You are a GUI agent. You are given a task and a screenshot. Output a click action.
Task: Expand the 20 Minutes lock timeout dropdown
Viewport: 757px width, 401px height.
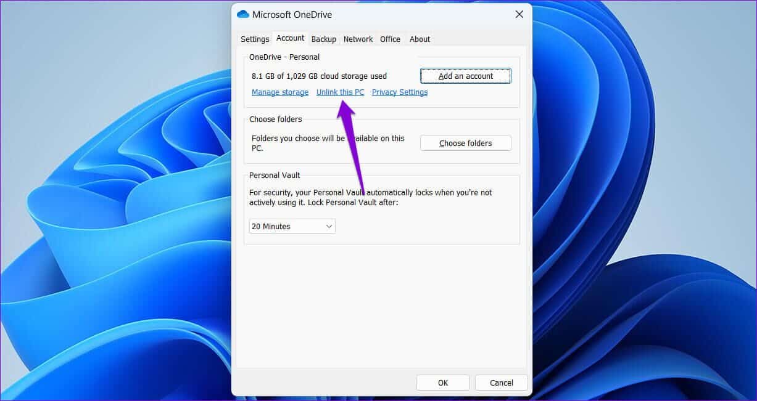pyautogui.click(x=292, y=226)
